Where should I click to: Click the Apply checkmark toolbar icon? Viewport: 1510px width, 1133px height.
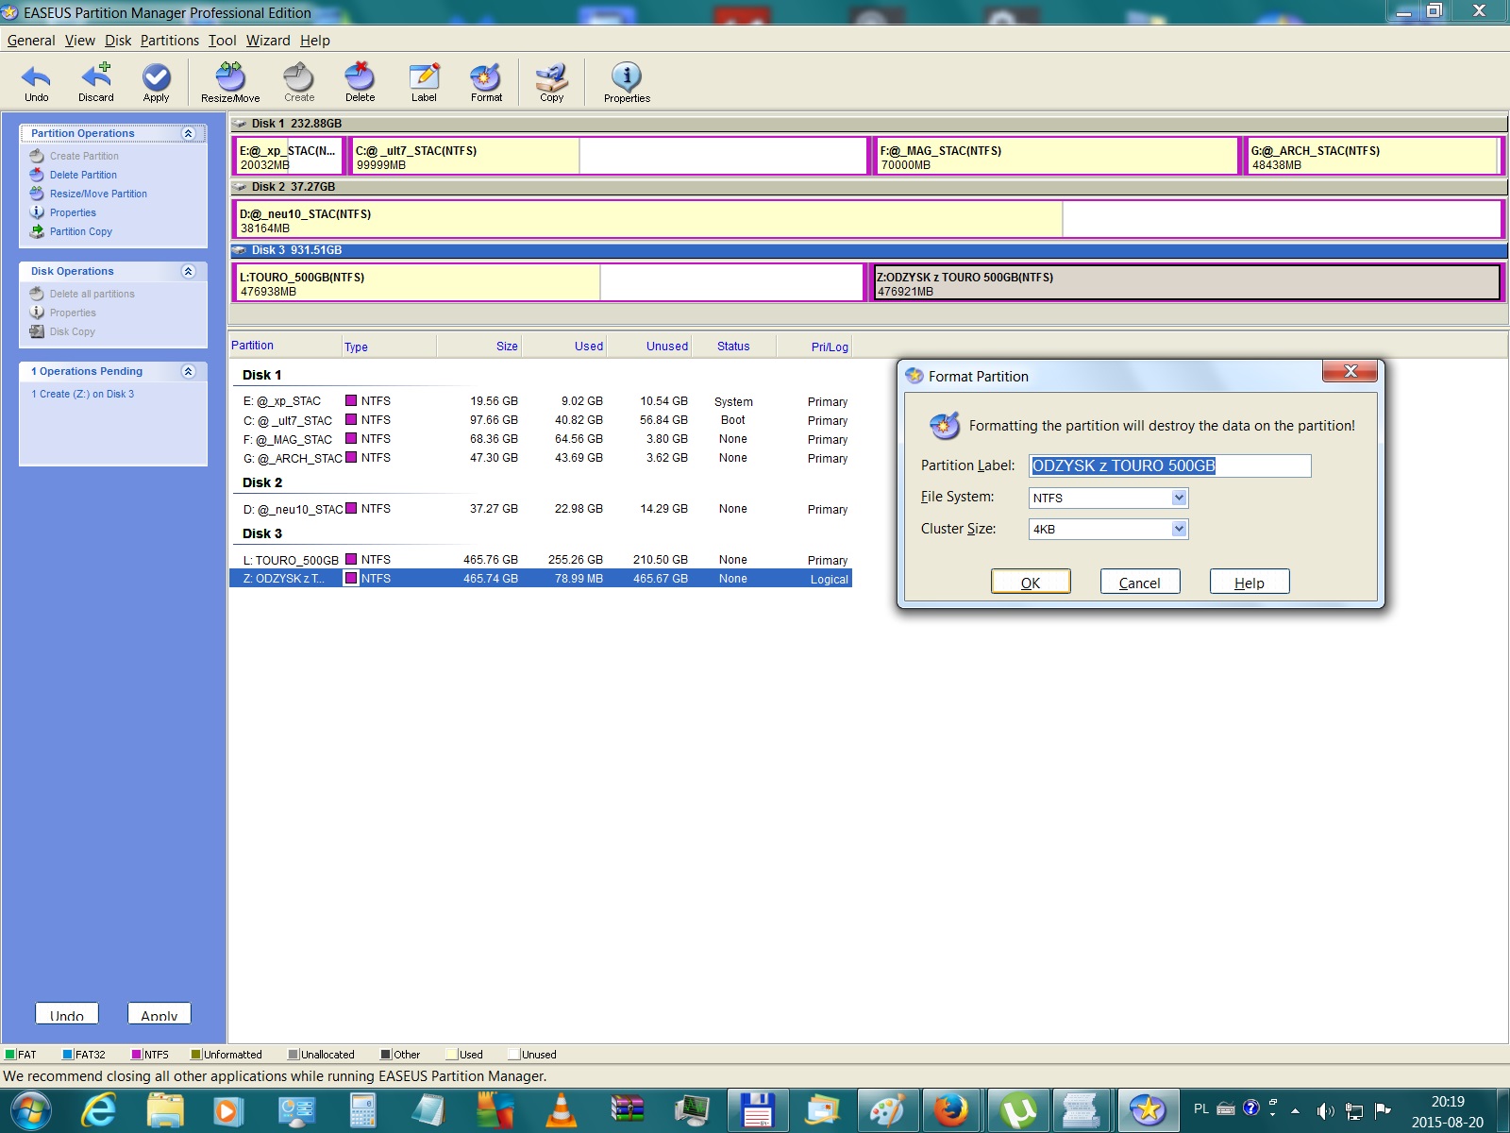click(156, 83)
